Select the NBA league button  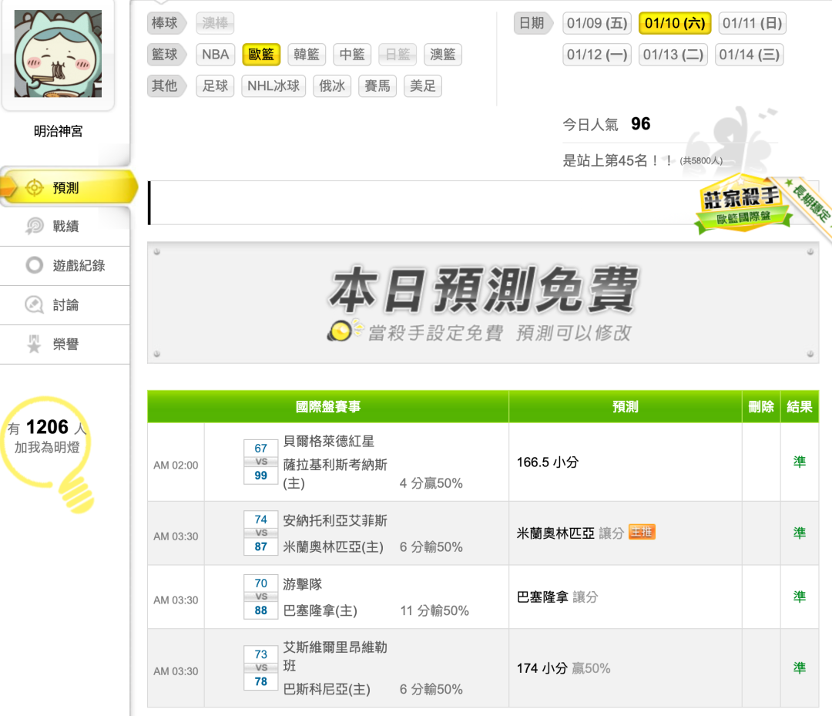coord(216,54)
